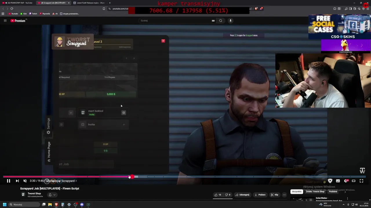Open the Twitch bookmark
The height and width of the screenshot is (208, 371).
click(x=33, y=14)
